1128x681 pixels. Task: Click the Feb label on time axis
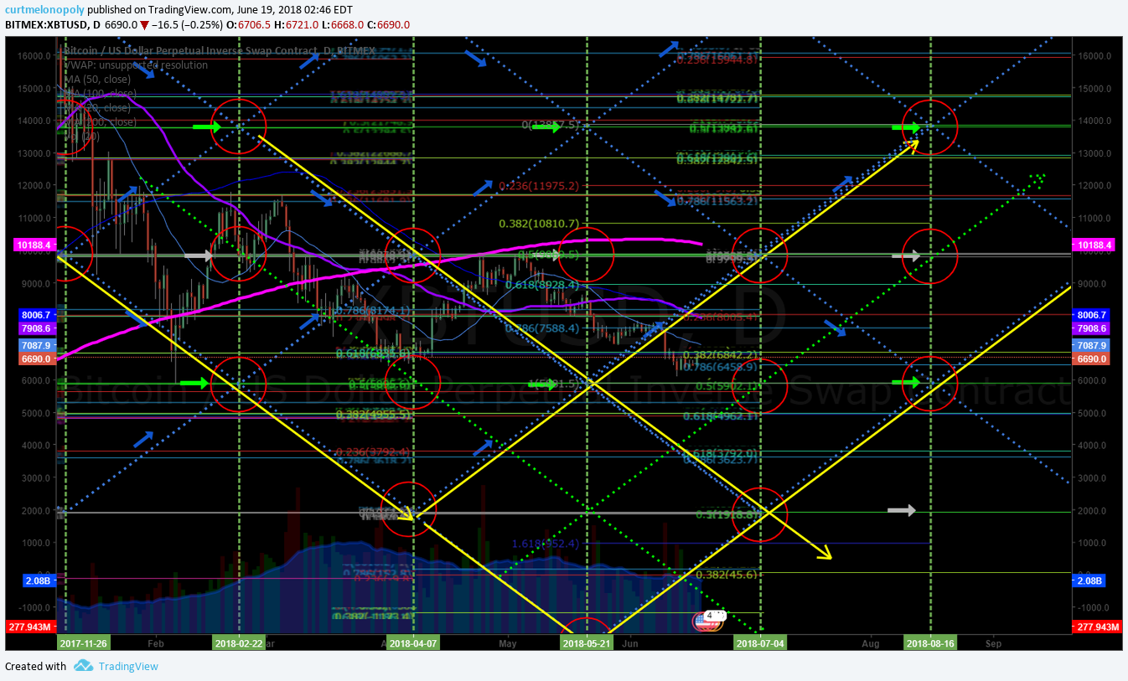tap(156, 643)
